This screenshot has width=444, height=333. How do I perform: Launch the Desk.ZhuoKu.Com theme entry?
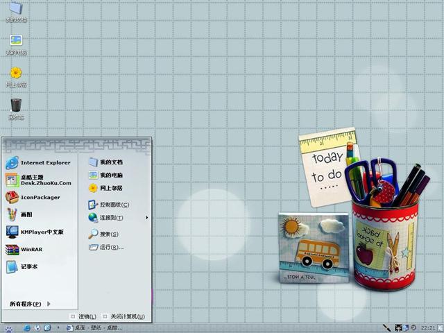(x=38, y=180)
